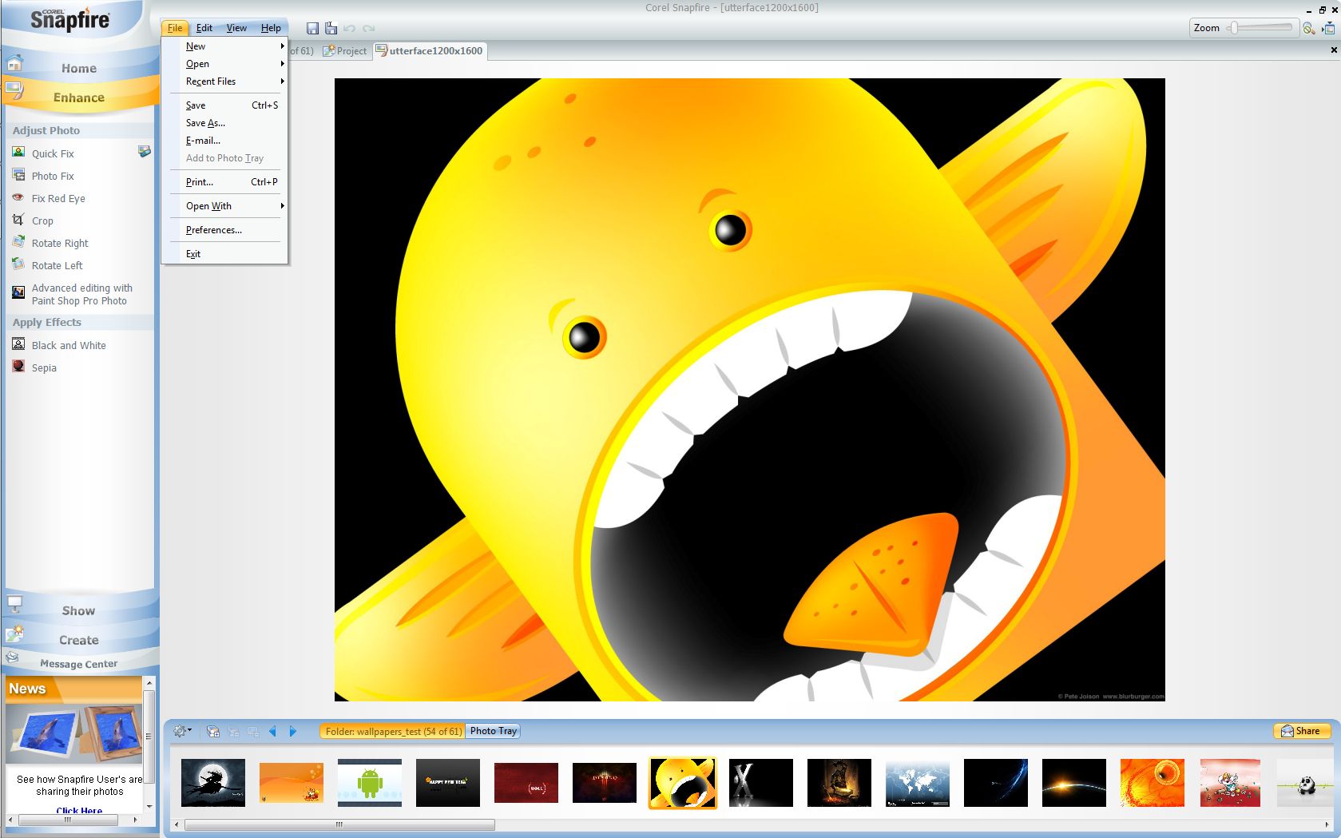
Task: Click the Zoom slider handle
Action: click(1235, 28)
